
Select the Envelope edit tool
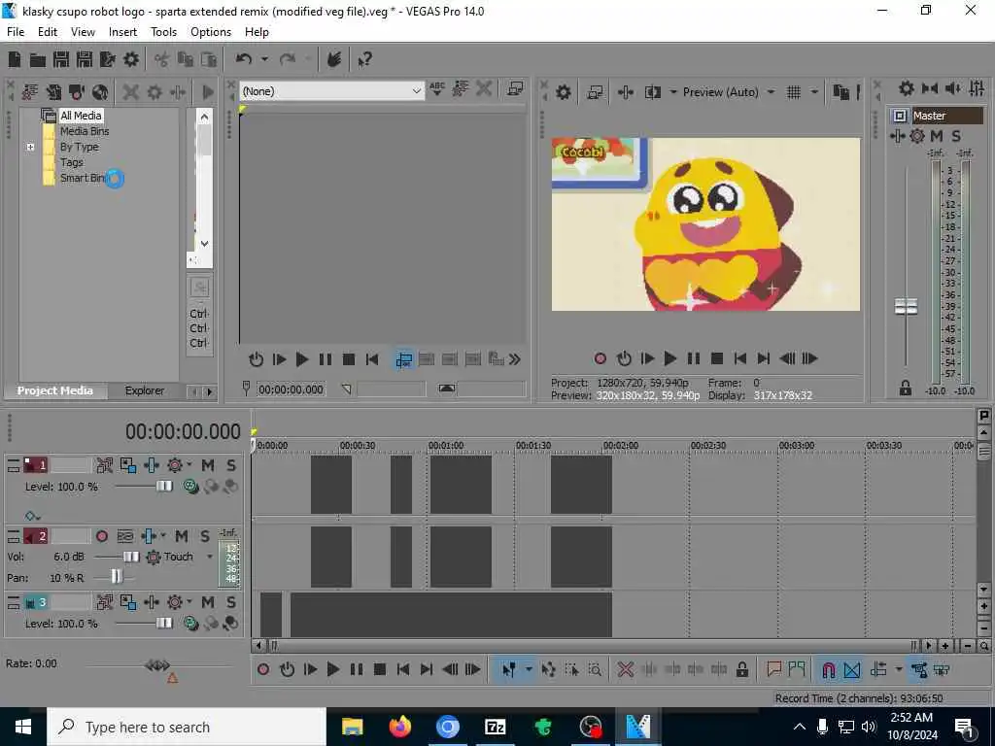tap(548, 669)
